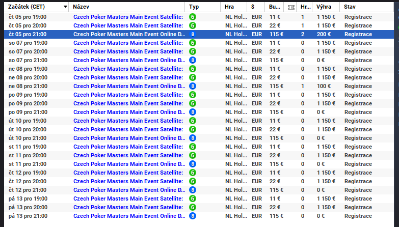This screenshot has width=399, height=227.
Task: Select the date cell 'čt 12 pro 20:00'
Action: point(28,181)
